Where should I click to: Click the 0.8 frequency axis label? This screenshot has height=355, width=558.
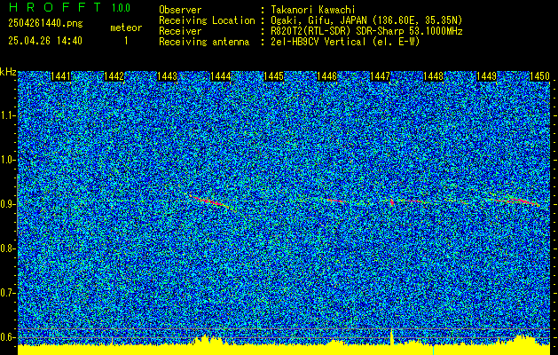[x=7, y=248]
